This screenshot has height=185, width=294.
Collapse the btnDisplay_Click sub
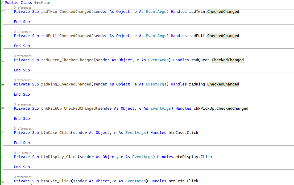(x=2, y=157)
